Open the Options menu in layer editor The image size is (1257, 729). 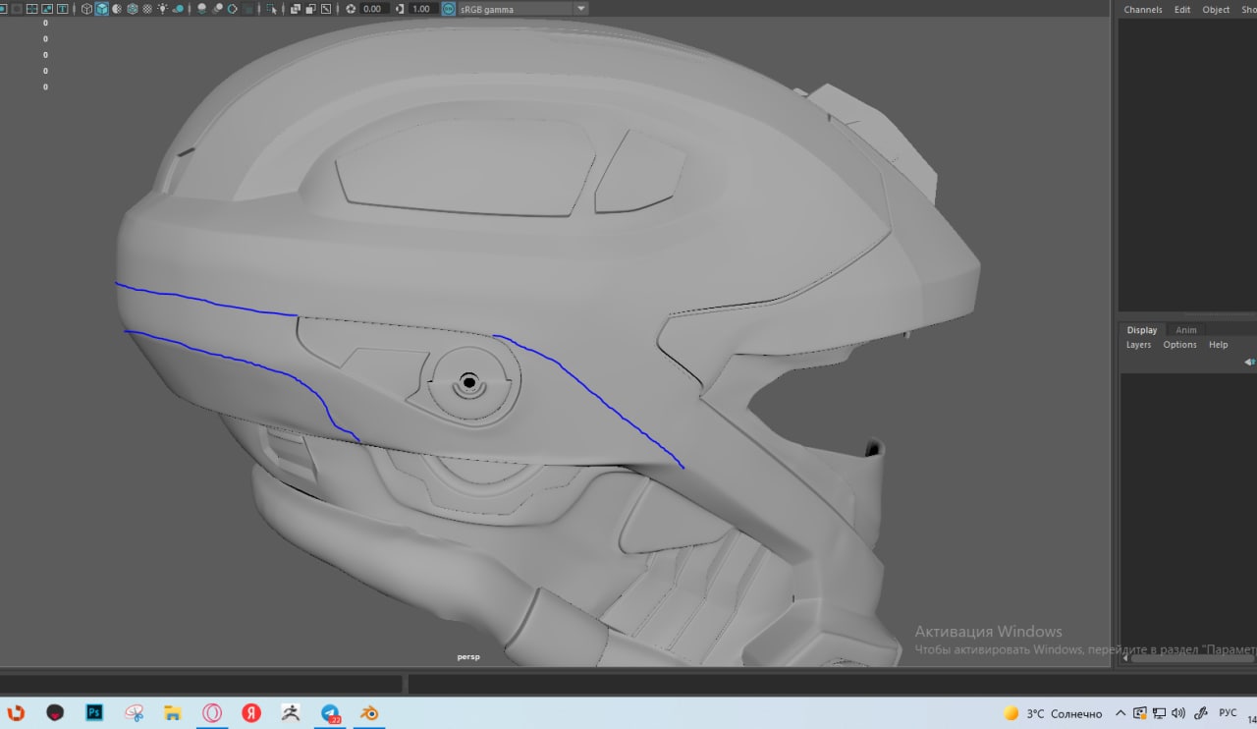coord(1179,345)
